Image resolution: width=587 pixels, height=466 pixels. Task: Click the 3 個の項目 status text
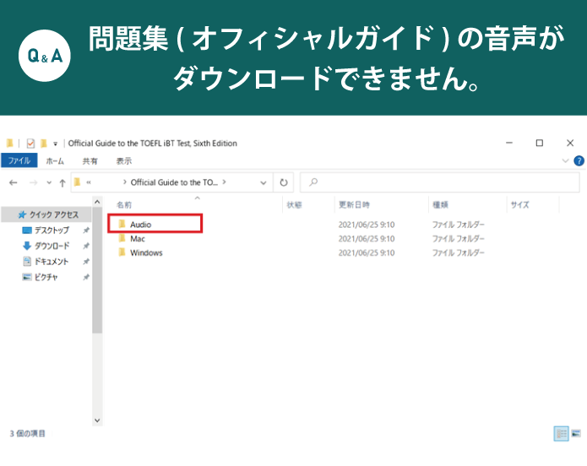[x=27, y=433]
